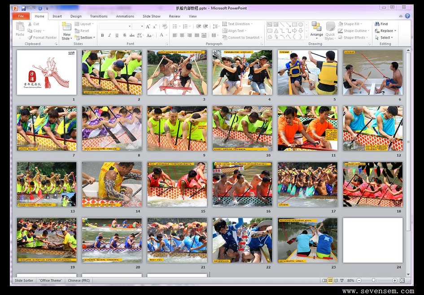
Task: Toggle Strikethrough formatting
Action: pyautogui.click(x=132, y=35)
